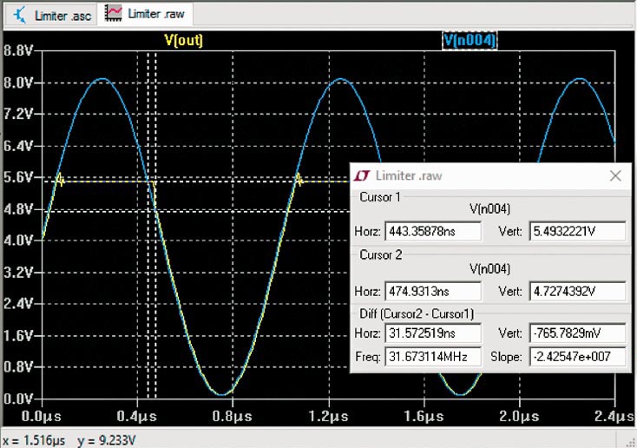
Task: Close the Limiter.raw cursor dialog
Action: pyautogui.click(x=615, y=175)
